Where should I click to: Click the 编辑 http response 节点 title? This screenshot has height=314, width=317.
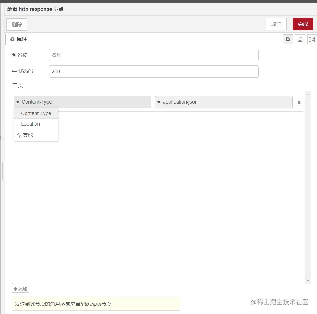[x=35, y=9]
